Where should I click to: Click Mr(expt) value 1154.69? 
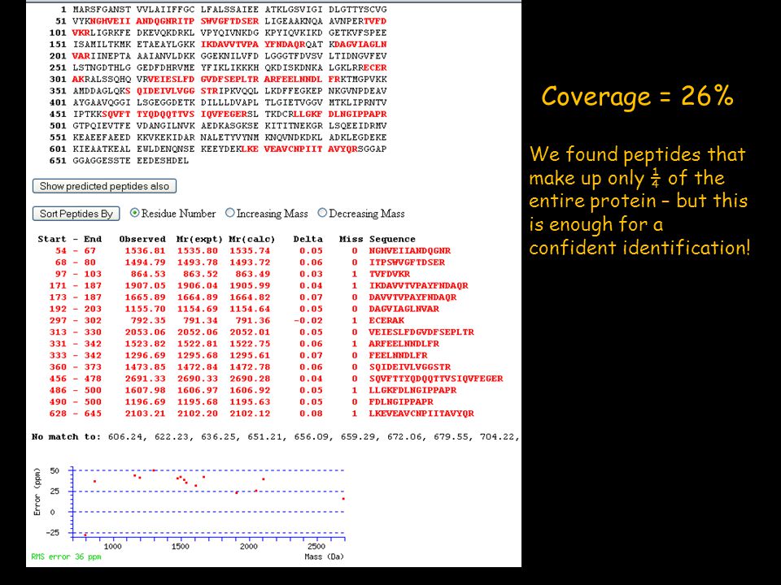click(x=197, y=309)
